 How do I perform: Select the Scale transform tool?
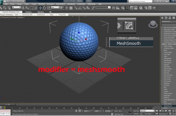(49, 8)
